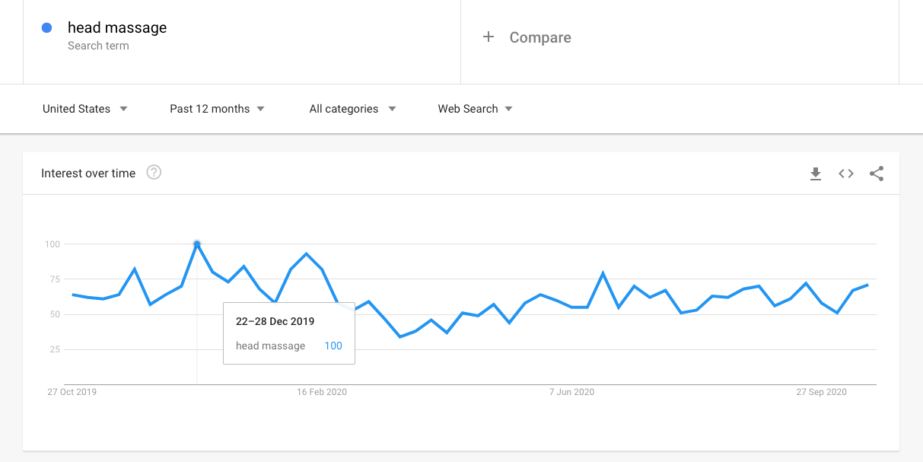Open the United States region dropdown
The image size is (923, 462).
click(84, 109)
